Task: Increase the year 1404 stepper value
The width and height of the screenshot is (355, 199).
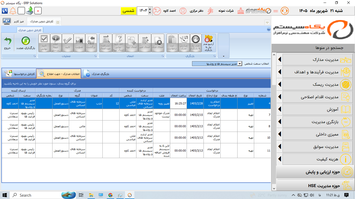Action: coord(150,9)
